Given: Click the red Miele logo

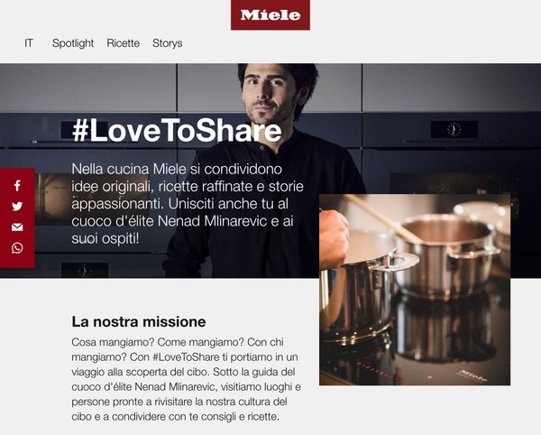Looking at the screenshot, I should (x=270, y=14).
